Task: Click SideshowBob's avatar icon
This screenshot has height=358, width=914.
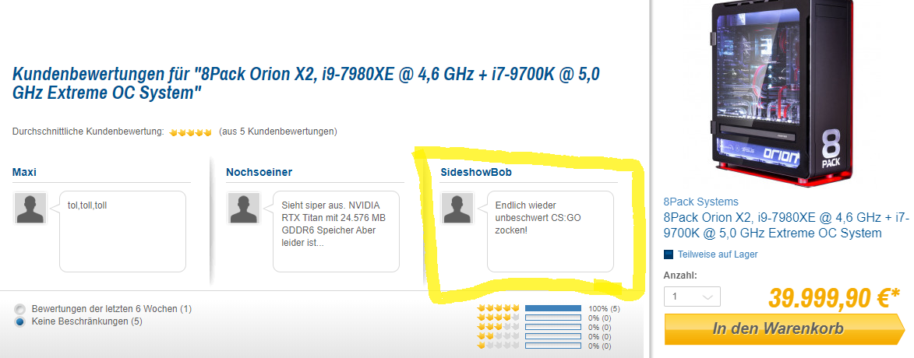Action: click(x=457, y=208)
